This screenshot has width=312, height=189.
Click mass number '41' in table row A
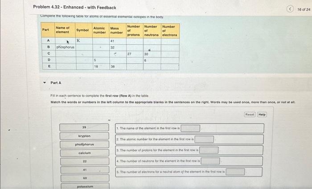click(x=112, y=41)
